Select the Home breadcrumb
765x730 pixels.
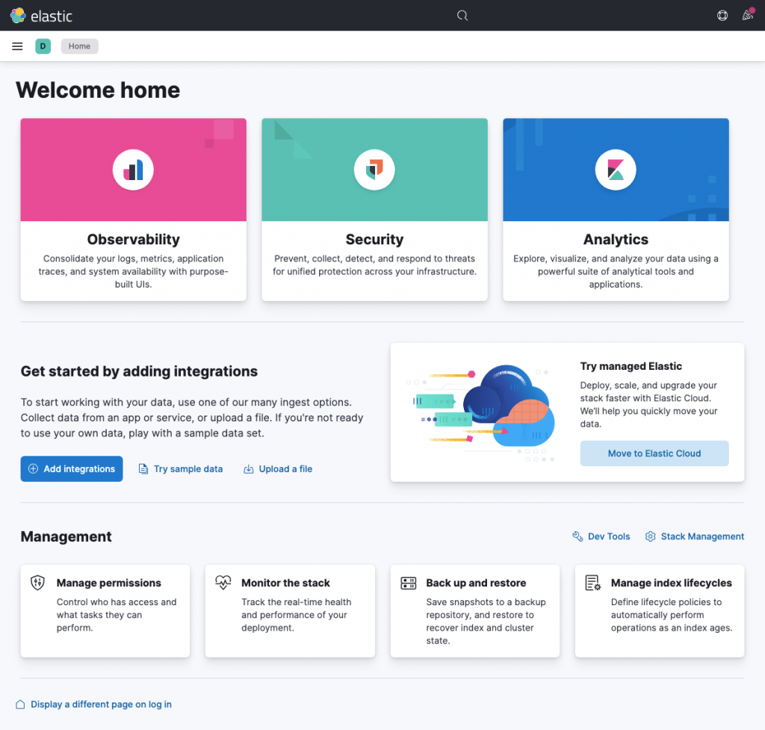tap(79, 46)
